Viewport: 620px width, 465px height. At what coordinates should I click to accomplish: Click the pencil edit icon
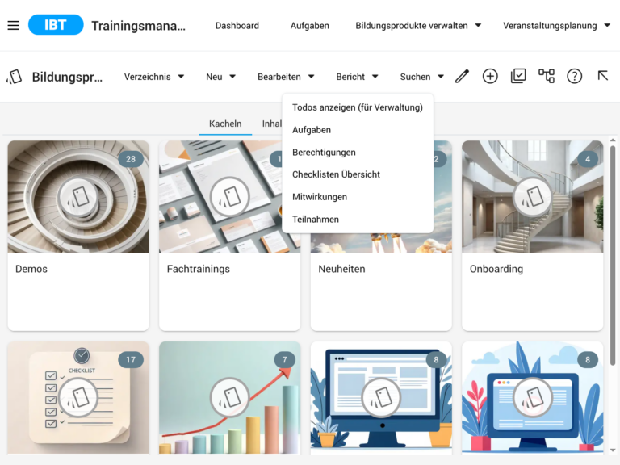pyautogui.click(x=462, y=76)
